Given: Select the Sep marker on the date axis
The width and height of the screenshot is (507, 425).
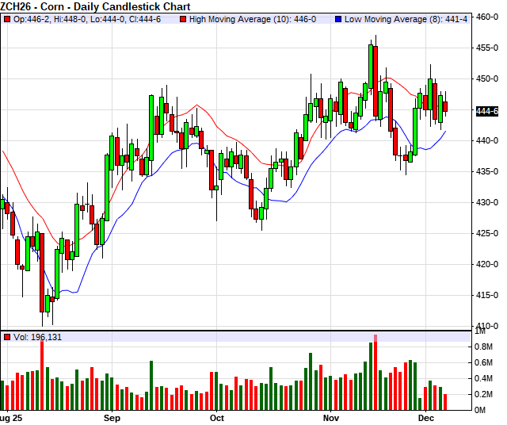Looking at the screenshot, I should tap(112, 416).
